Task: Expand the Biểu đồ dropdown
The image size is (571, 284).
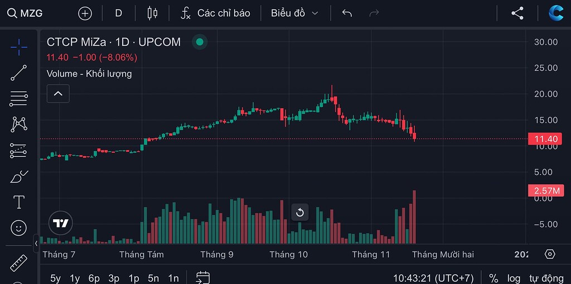Action: click(294, 13)
